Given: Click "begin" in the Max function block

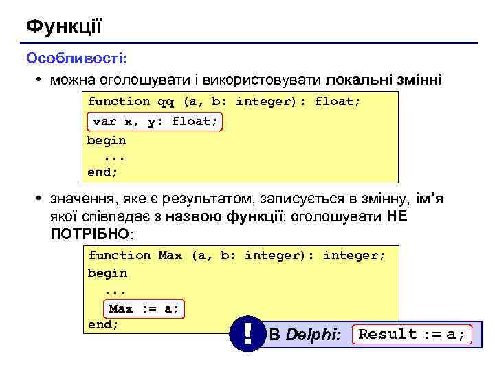Looking at the screenshot, I should [107, 273].
